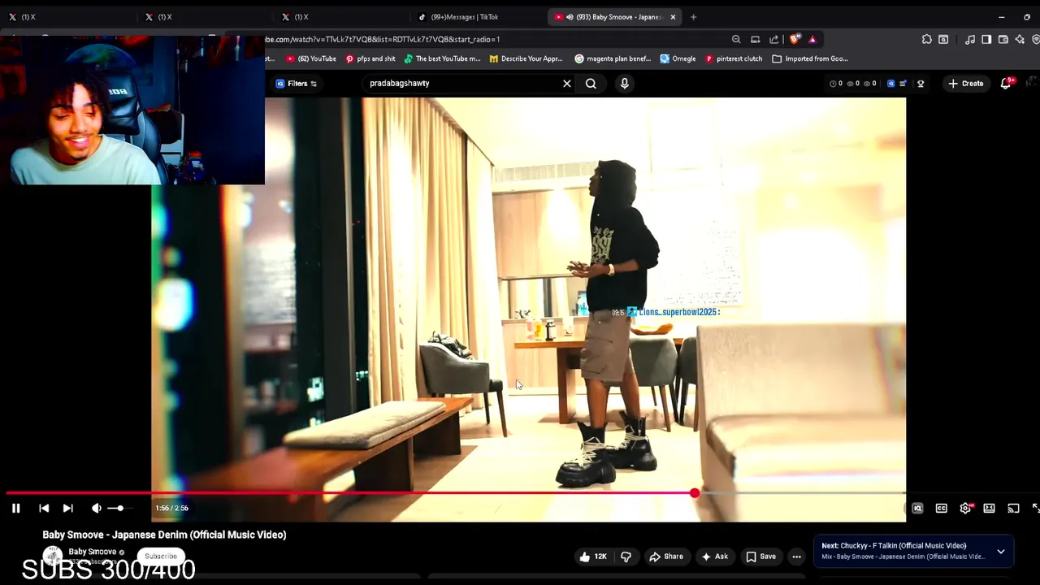Expand the Next up playlist panel
The height and width of the screenshot is (585, 1040).
click(x=1001, y=552)
